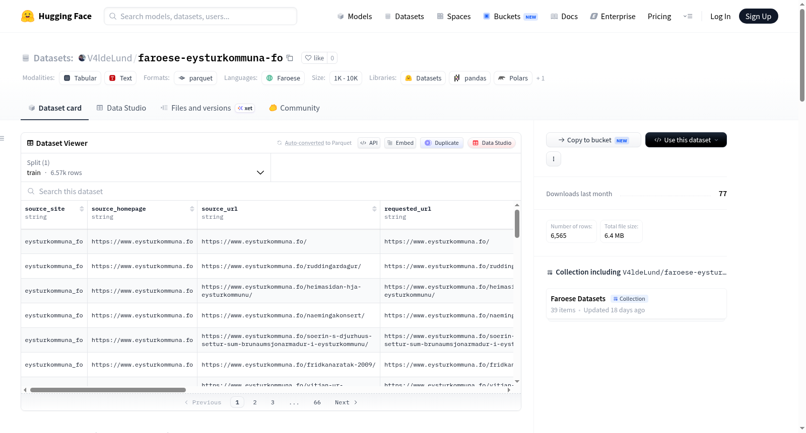This screenshot has width=806, height=433.
Task: Select the 1K - 10K size tag
Action: (x=346, y=78)
